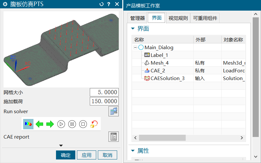
Task: Open the dialog settings gear icon
Action: (5, 4)
